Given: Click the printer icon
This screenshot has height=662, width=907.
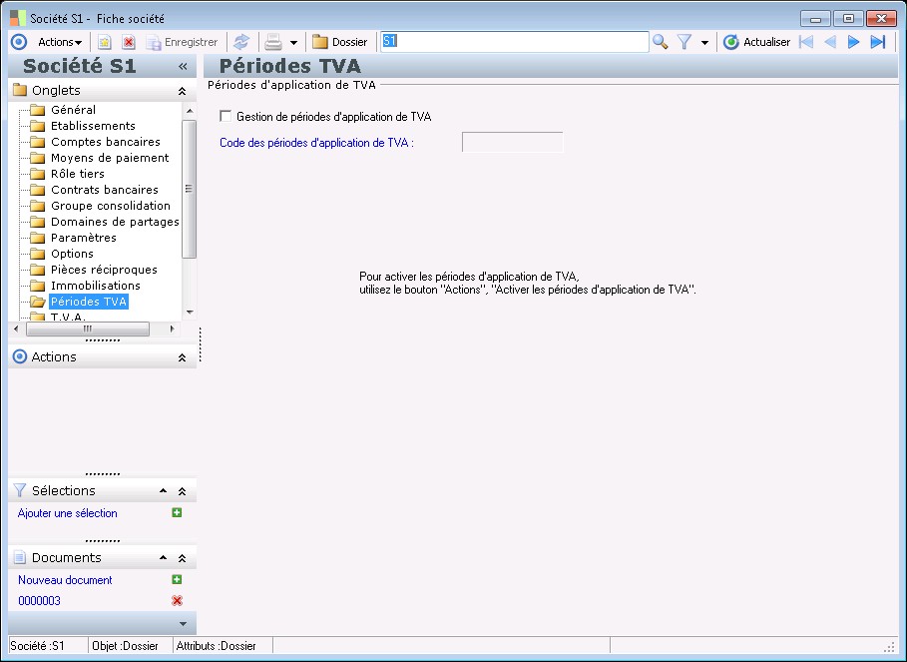Looking at the screenshot, I should [273, 42].
